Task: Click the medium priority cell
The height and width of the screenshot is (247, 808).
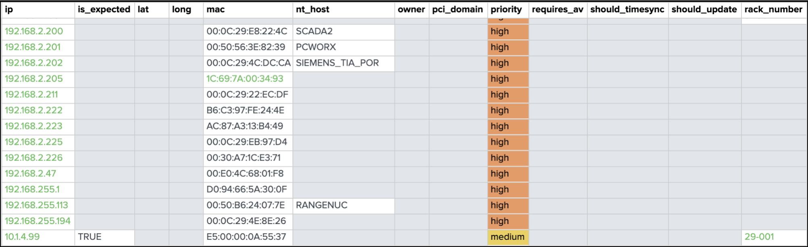Action: (508, 237)
